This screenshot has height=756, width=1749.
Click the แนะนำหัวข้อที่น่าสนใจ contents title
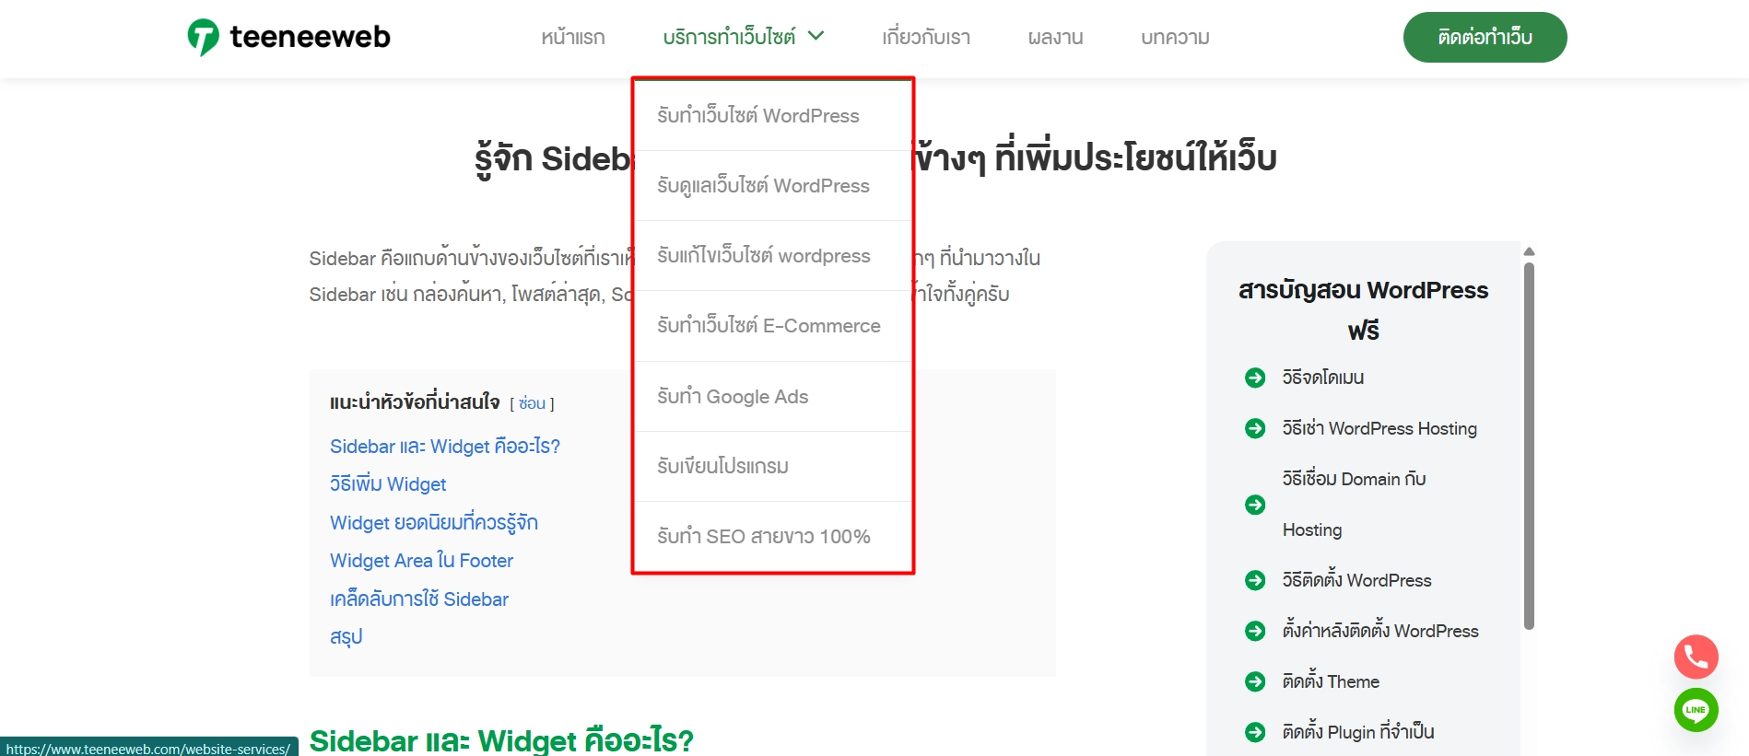[415, 402]
